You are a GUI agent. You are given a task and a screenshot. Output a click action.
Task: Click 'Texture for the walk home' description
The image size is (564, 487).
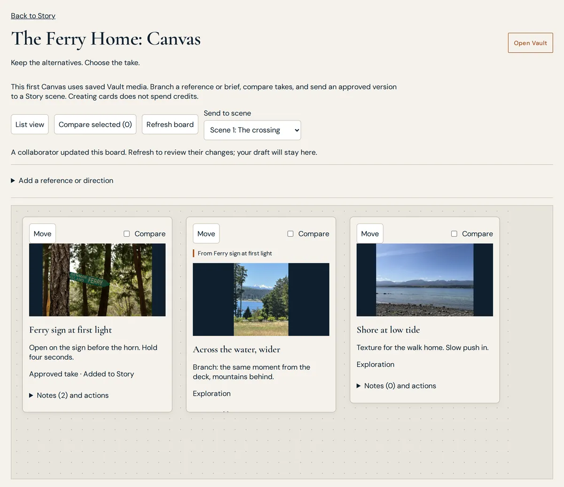coord(423,348)
